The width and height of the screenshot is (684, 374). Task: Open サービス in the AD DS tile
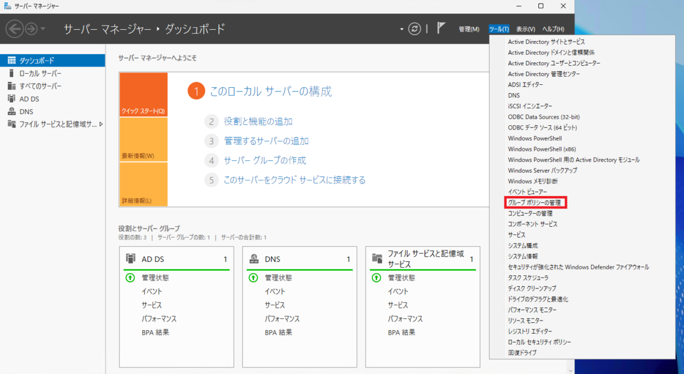tap(151, 305)
